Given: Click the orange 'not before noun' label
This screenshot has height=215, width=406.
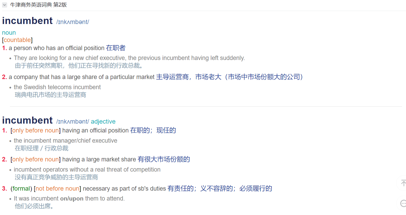Looking at the screenshot, I should click(57, 188).
